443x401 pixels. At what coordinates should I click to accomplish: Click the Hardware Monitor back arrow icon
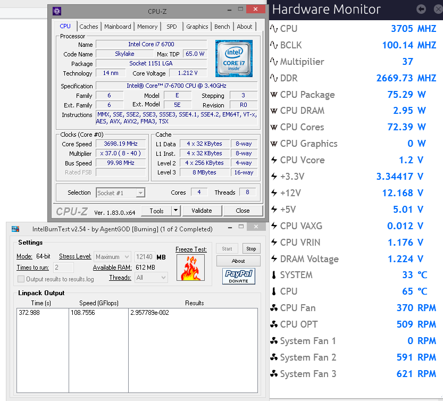tap(421, 10)
